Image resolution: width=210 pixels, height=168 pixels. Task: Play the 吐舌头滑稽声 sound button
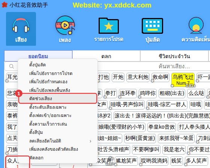click(x=113, y=150)
